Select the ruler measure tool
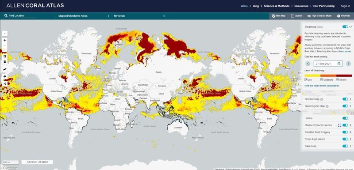The height and width of the screenshot is (170, 354). 5,69
